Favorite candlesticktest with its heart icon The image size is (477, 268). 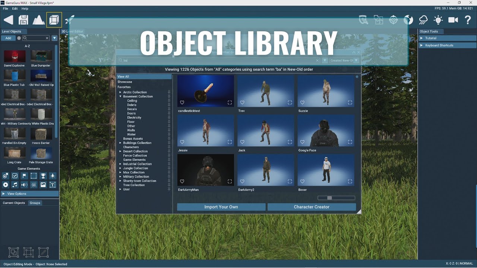(182, 102)
